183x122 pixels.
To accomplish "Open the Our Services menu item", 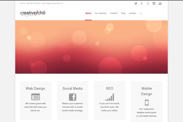I will [x=100, y=13].
